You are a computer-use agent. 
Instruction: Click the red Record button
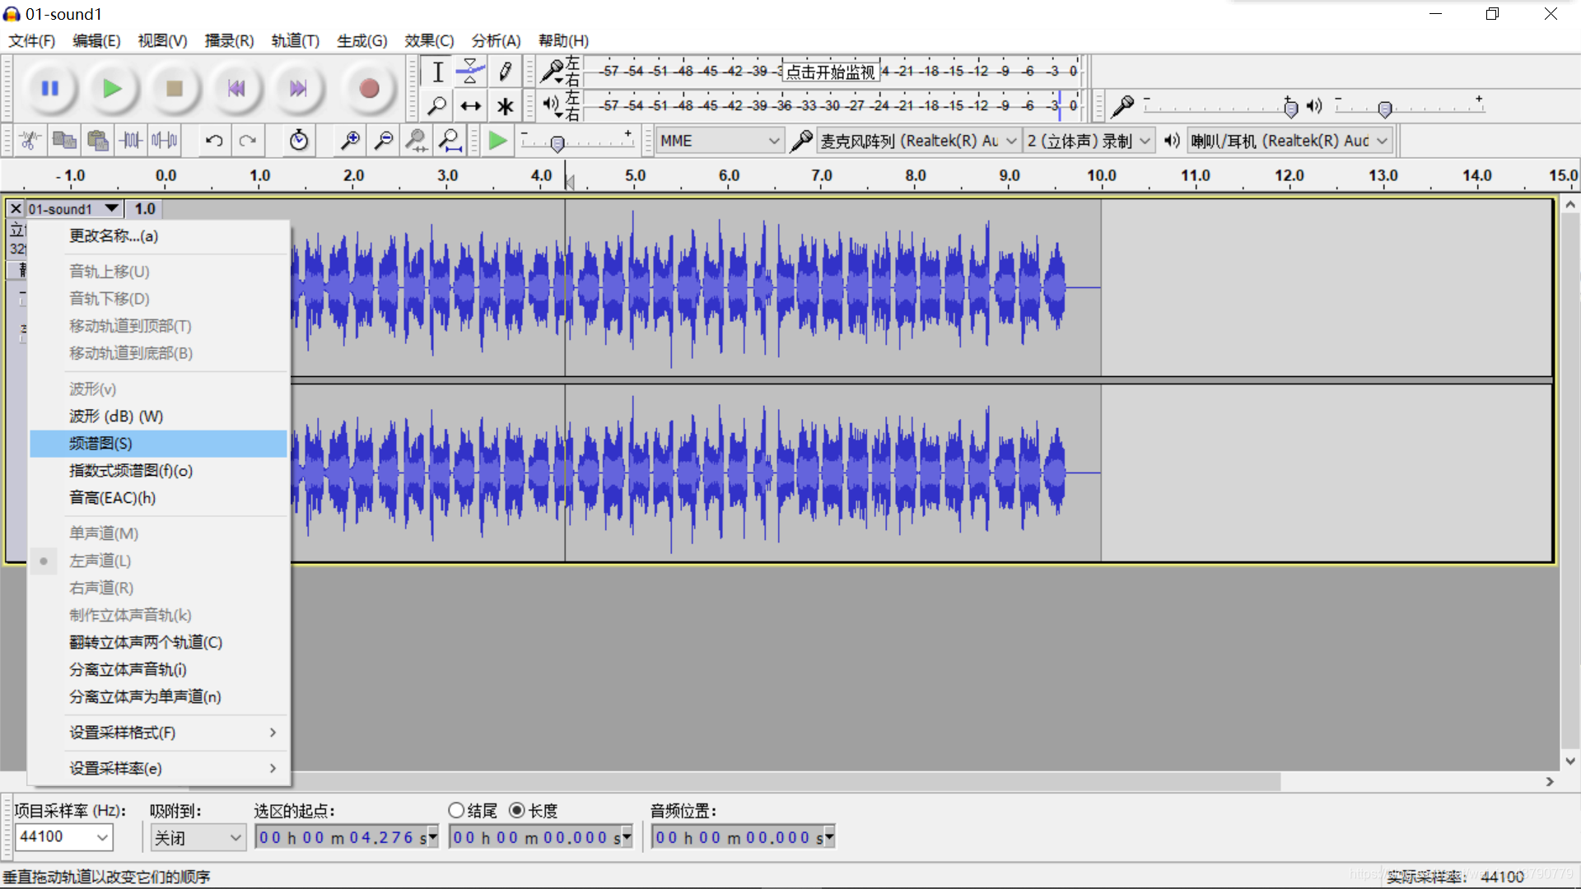368,88
